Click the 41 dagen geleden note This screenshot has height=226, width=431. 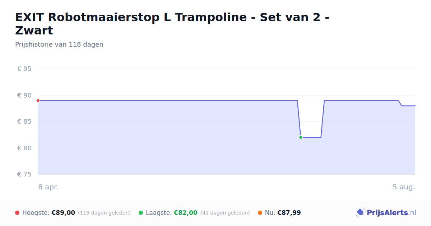pos(225,213)
